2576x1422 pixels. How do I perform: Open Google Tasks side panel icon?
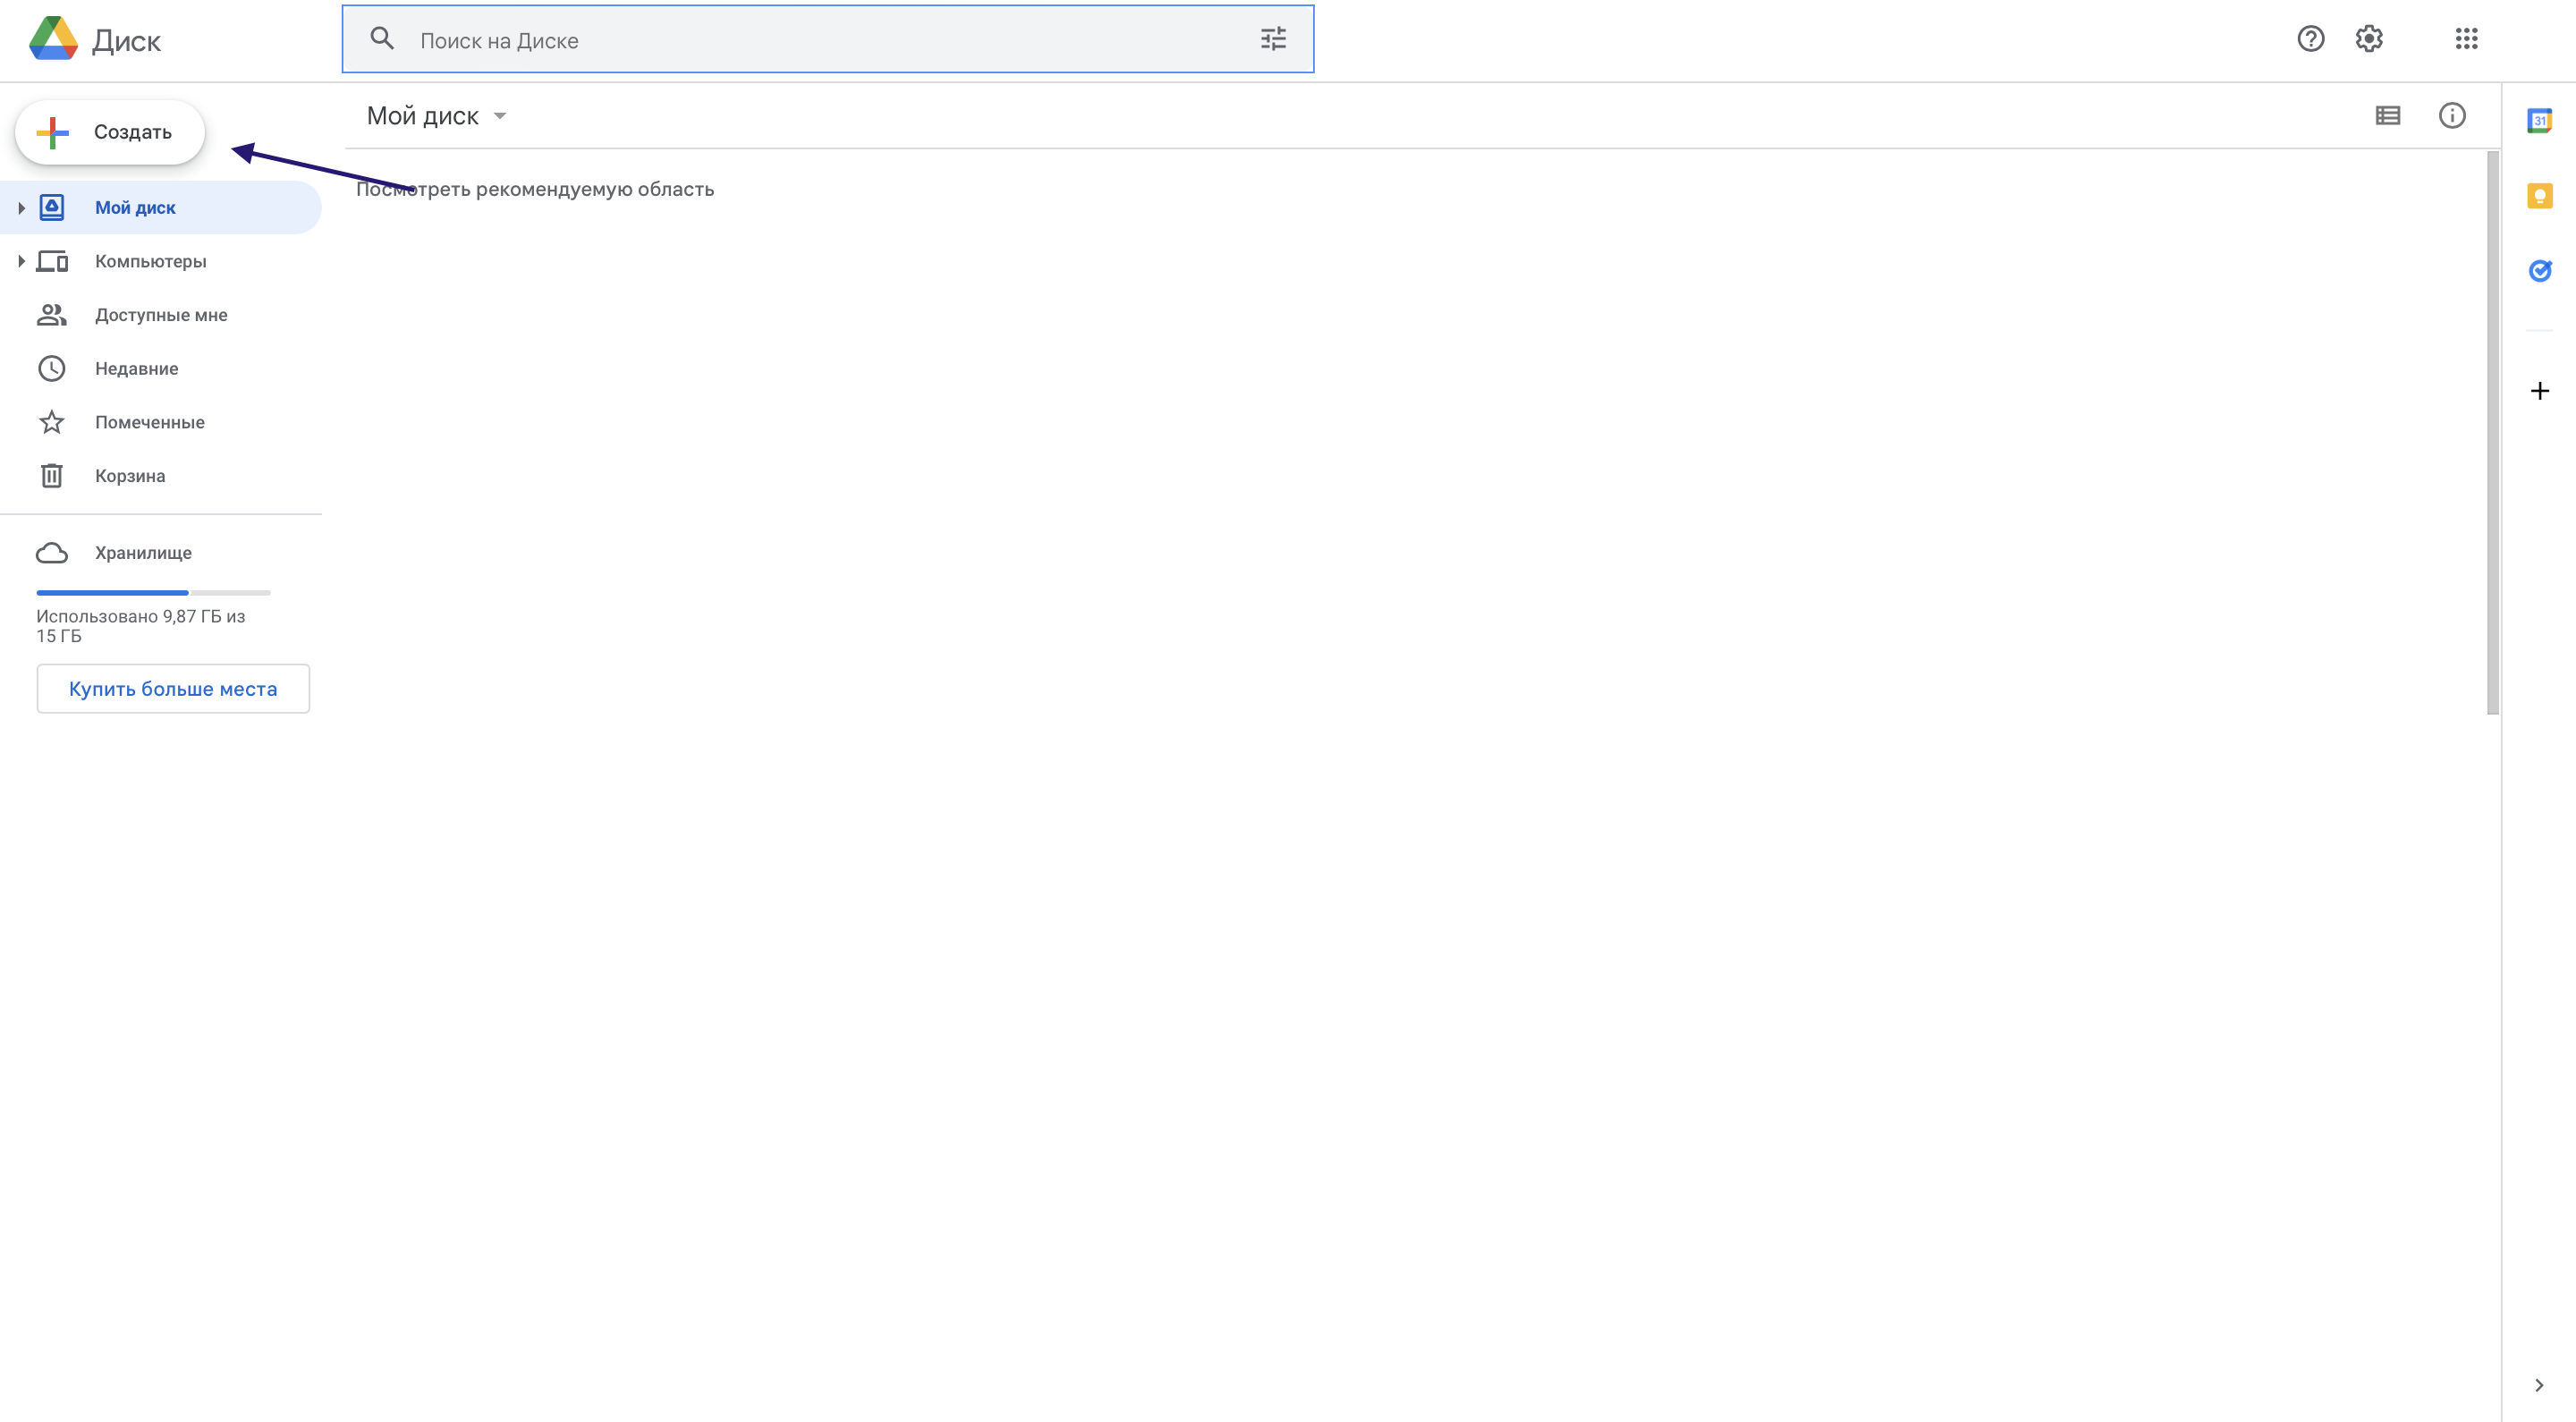pos(2539,271)
